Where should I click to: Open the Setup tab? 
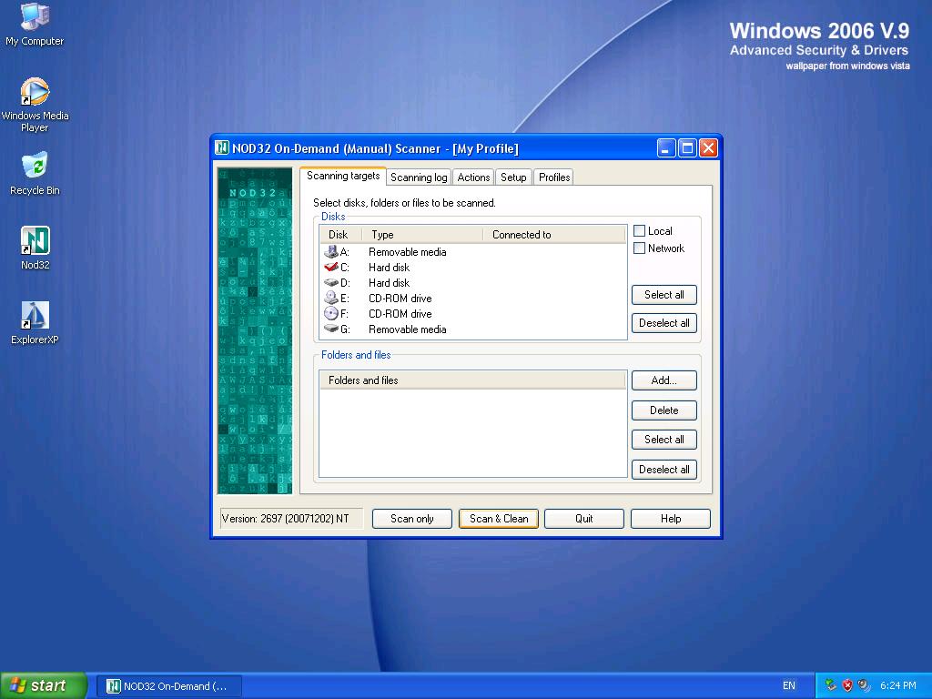[513, 177]
